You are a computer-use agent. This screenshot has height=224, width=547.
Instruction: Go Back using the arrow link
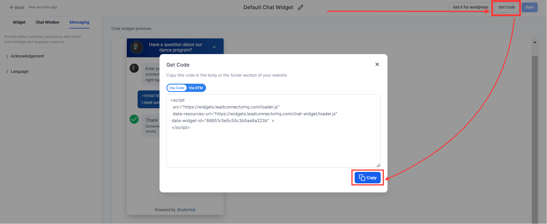click(x=17, y=7)
